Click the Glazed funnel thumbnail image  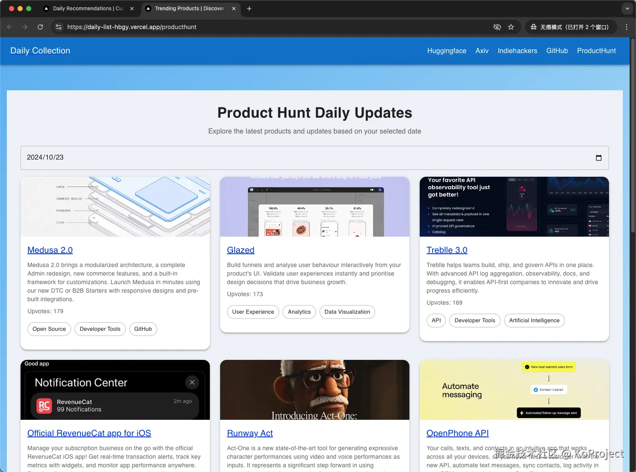[315, 207]
